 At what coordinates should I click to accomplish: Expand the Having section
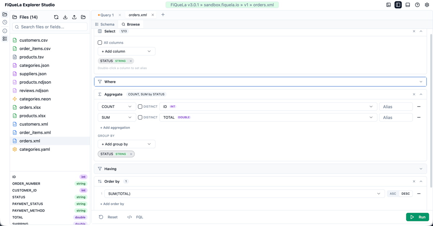[260, 169]
